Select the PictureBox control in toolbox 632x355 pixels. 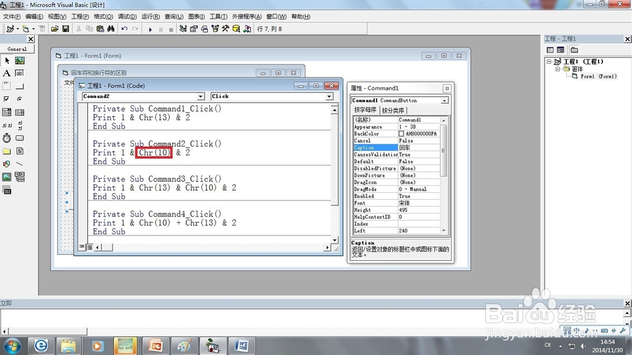point(20,61)
